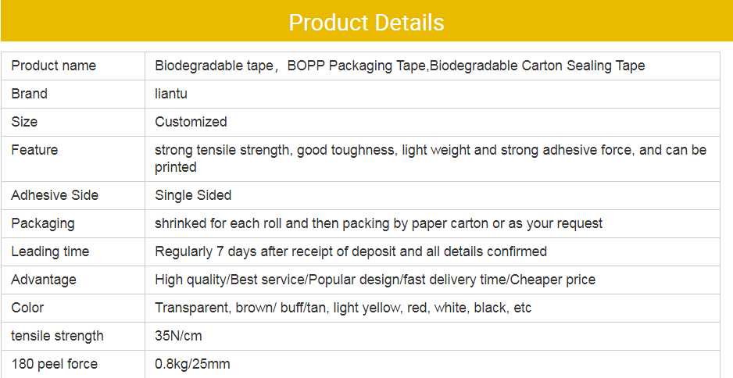Select the Leading time label
The height and width of the screenshot is (378, 733).
pyautogui.click(x=50, y=251)
